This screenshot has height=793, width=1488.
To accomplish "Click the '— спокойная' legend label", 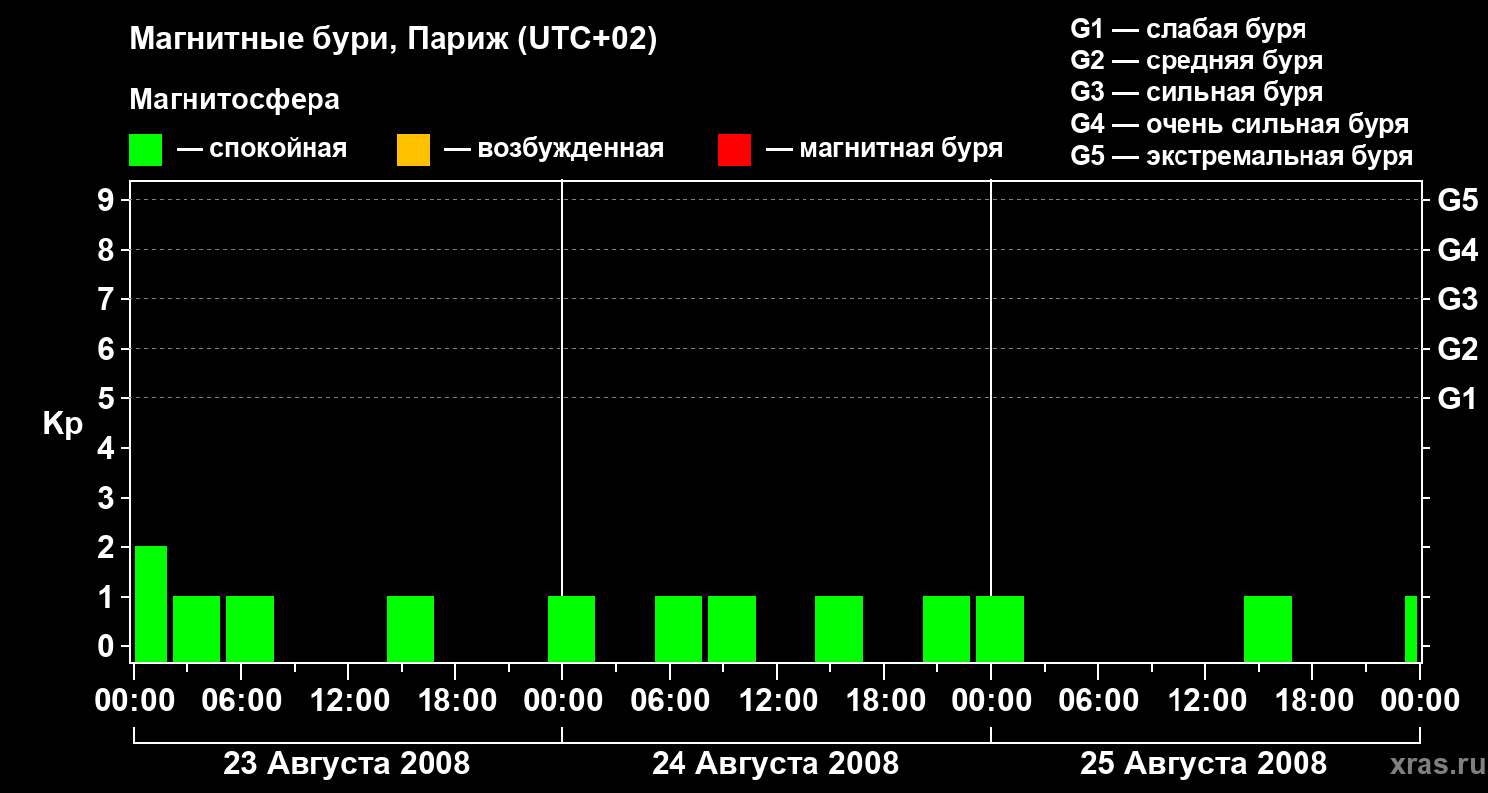I will tap(262, 149).
